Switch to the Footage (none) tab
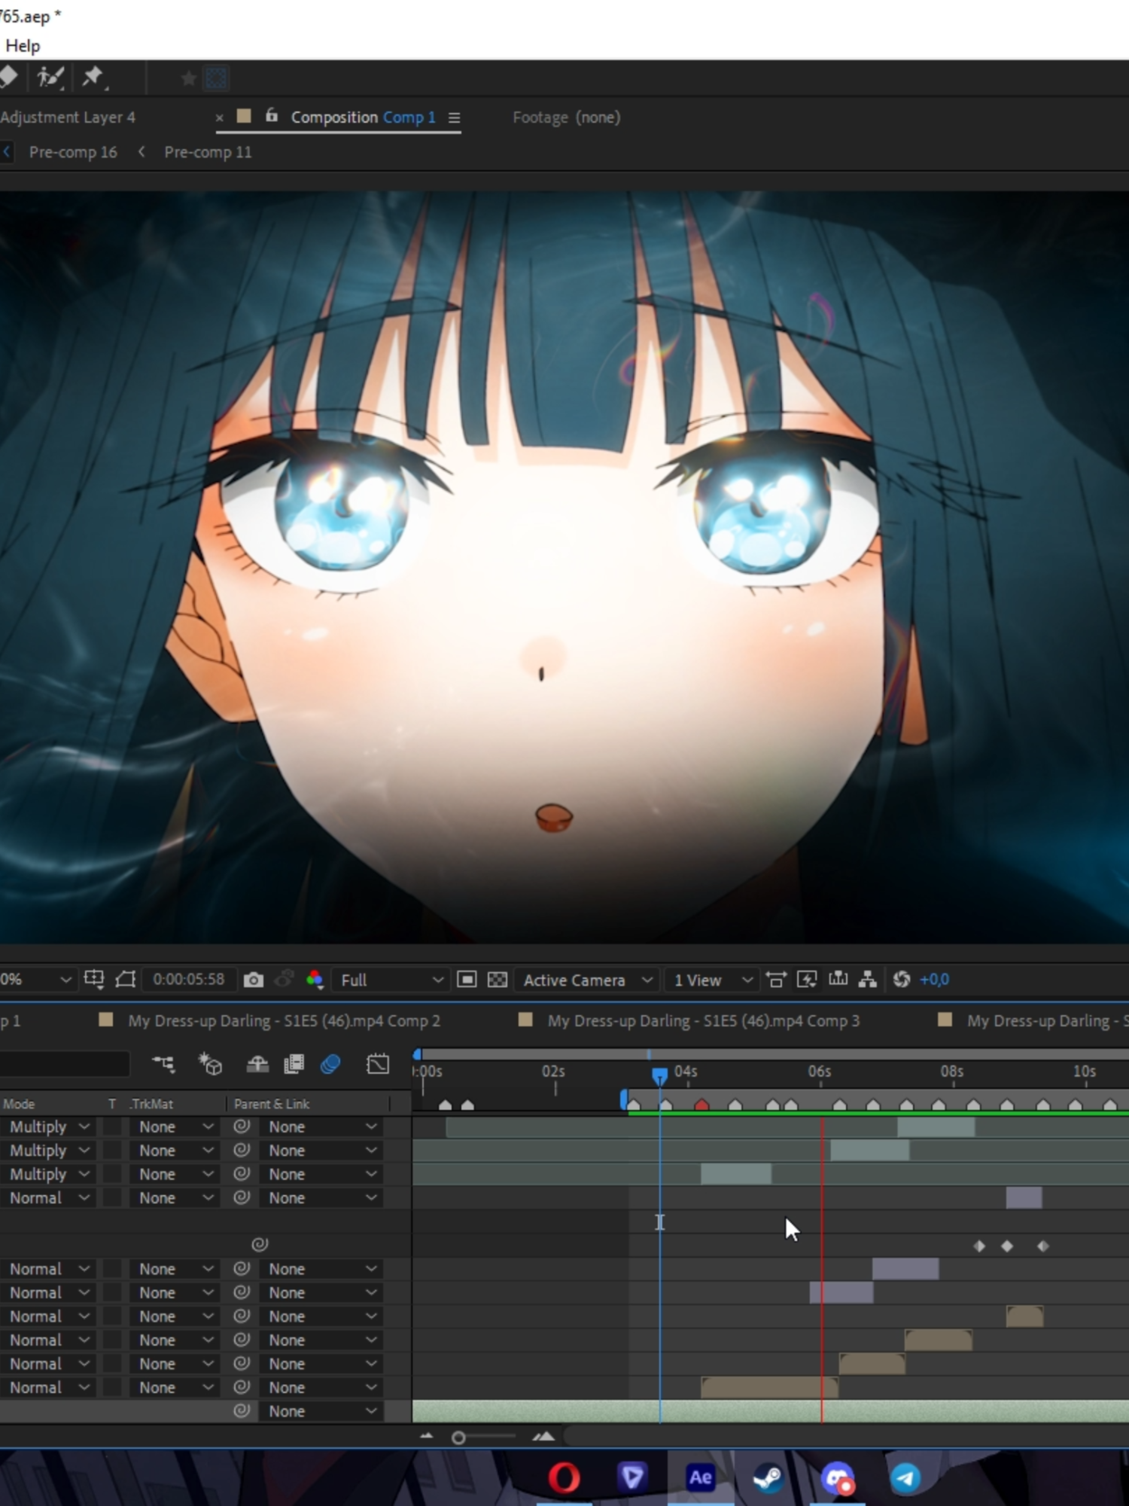 click(566, 117)
